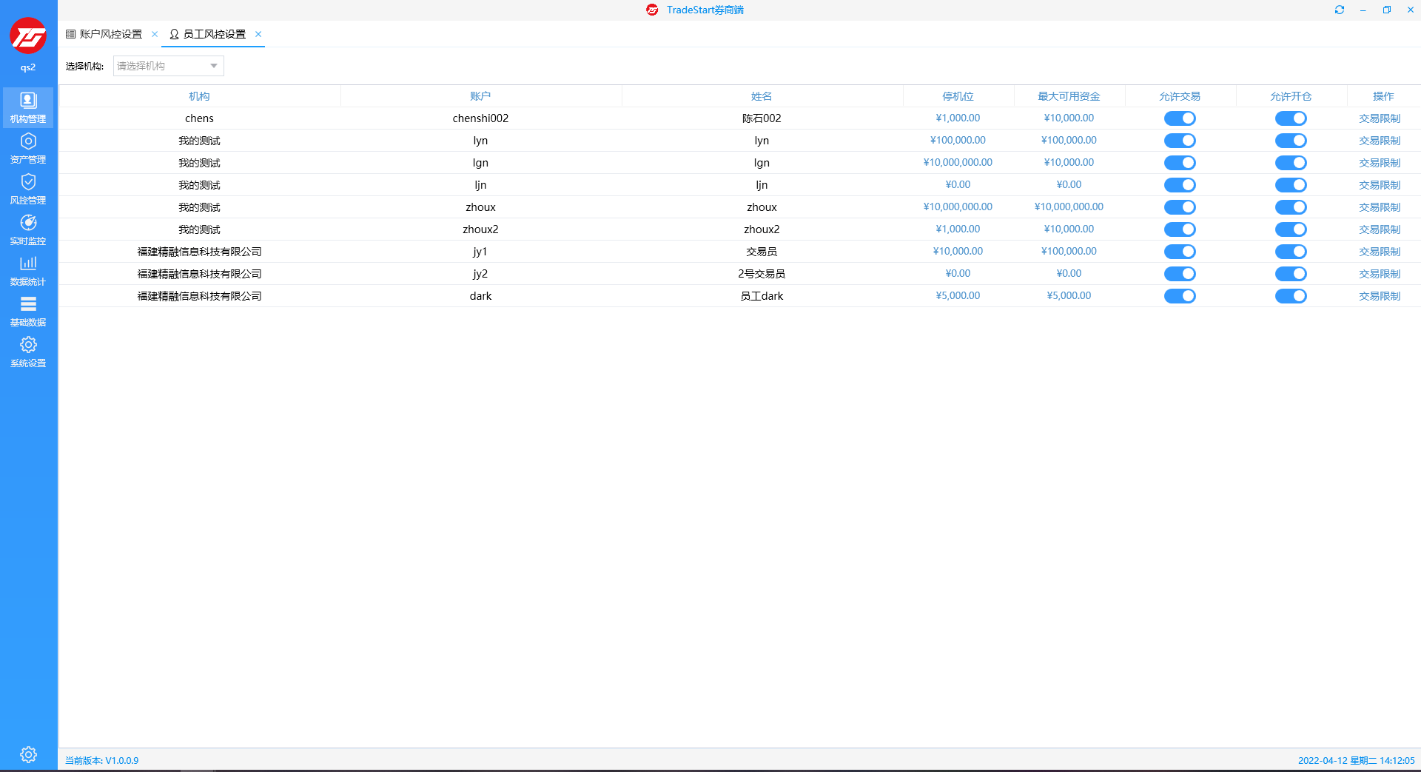The width and height of the screenshot is (1421, 772).
Task: Open 交易限制 for lyn account
Action: click(1380, 141)
